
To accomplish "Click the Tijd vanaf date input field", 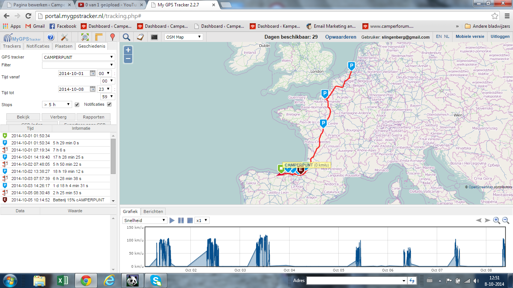I will [74, 73].
